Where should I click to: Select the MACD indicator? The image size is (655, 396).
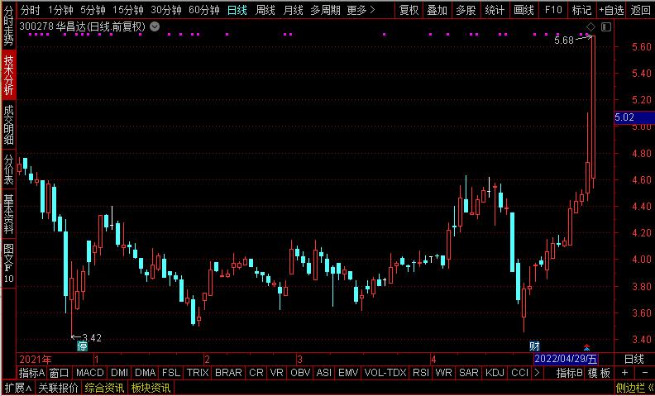90,373
